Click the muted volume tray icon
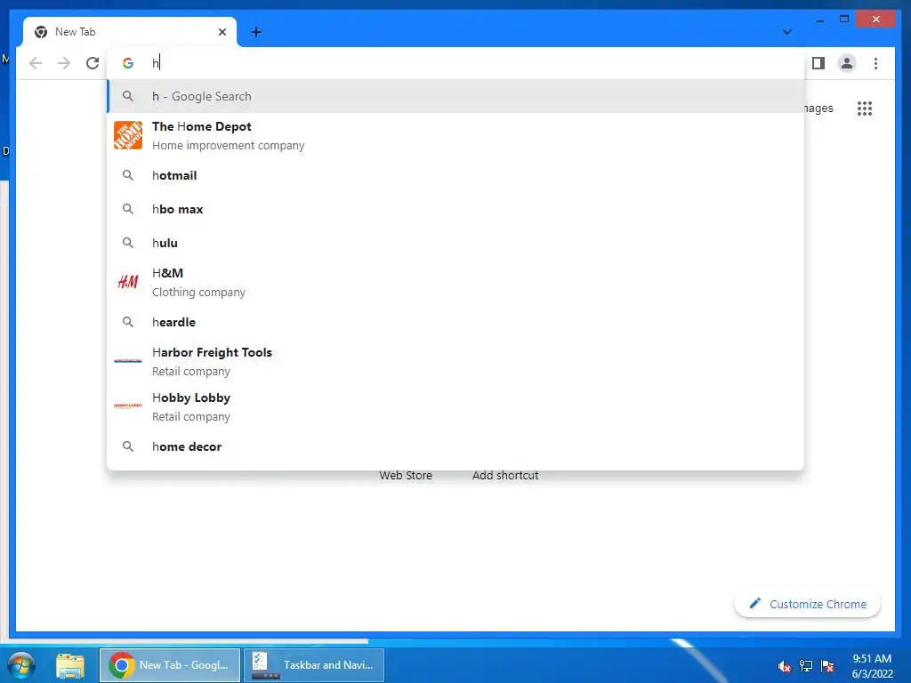The height and width of the screenshot is (683, 911). point(785,666)
